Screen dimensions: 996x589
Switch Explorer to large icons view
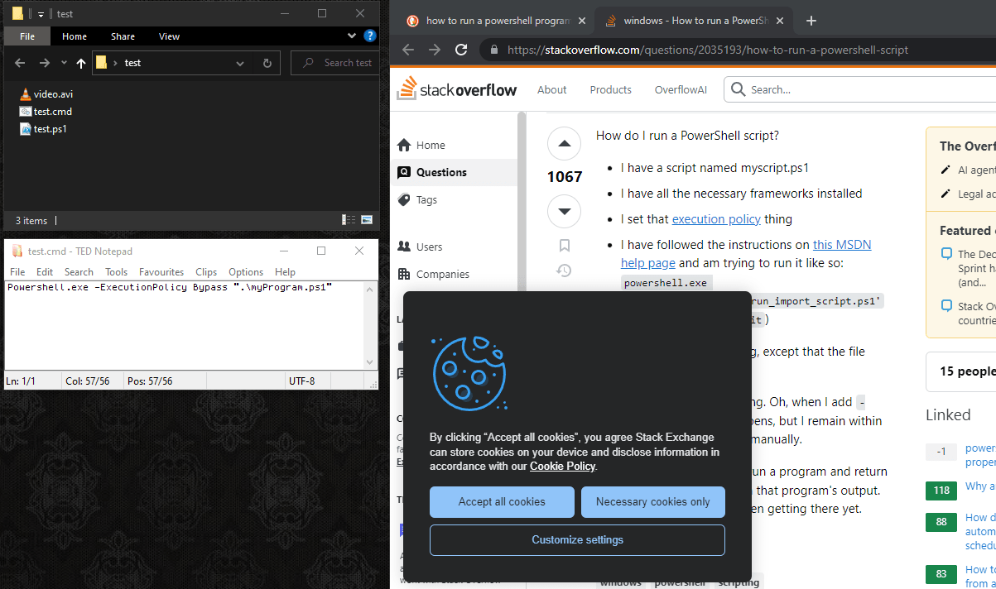tap(366, 220)
